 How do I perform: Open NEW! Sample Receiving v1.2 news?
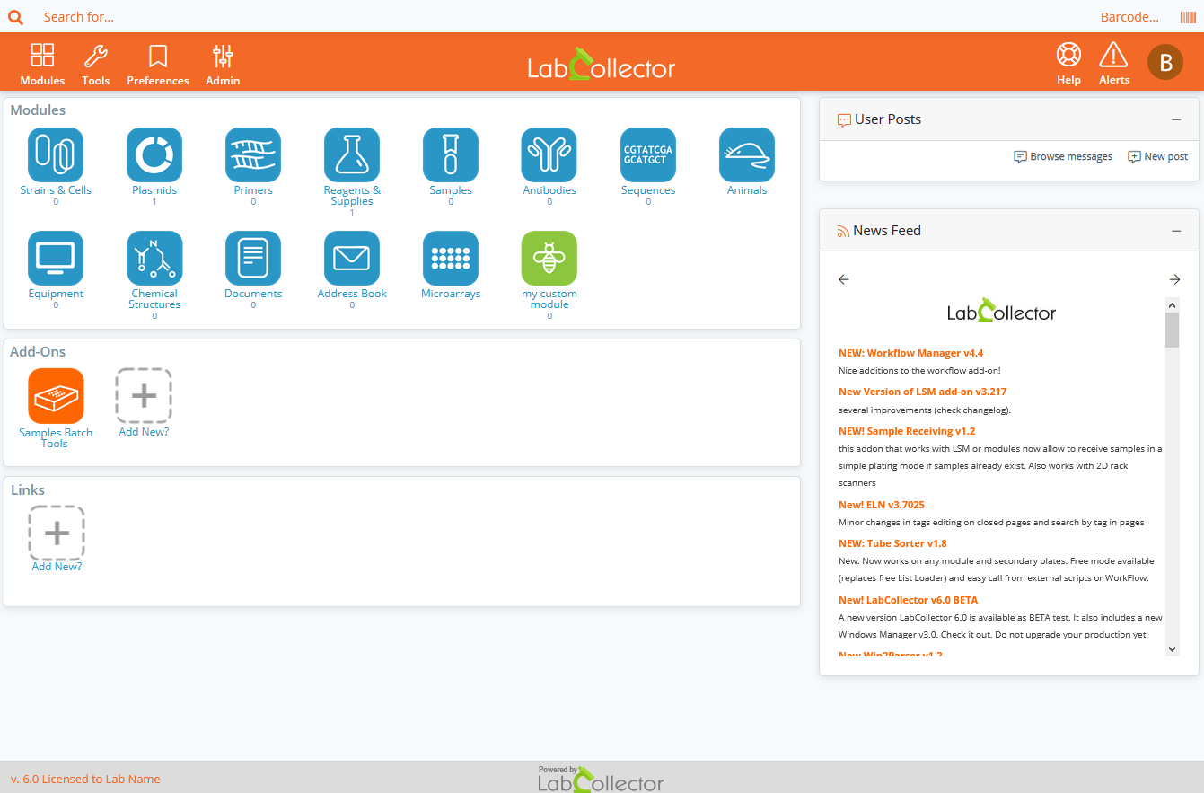[907, 431]
